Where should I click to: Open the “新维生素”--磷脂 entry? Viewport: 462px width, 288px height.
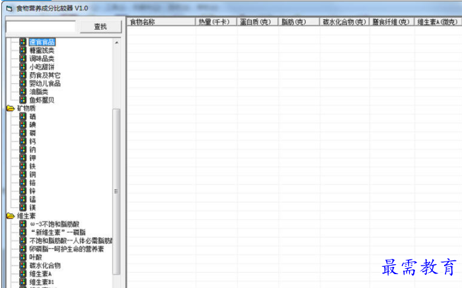click(58, 233)
